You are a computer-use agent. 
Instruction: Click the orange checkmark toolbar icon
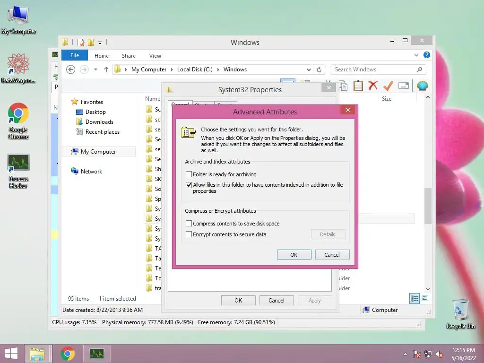[x=388, y=86]
